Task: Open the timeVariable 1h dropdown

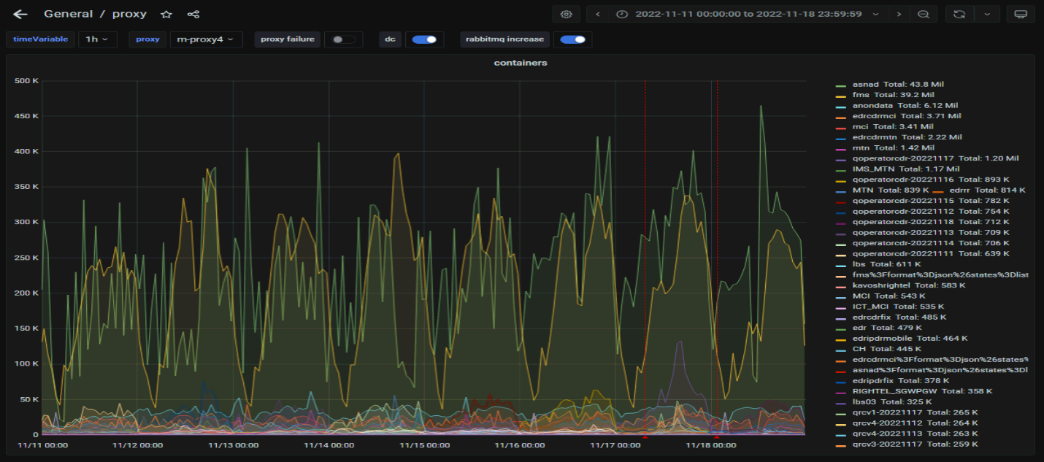Action: coord(97,39)
